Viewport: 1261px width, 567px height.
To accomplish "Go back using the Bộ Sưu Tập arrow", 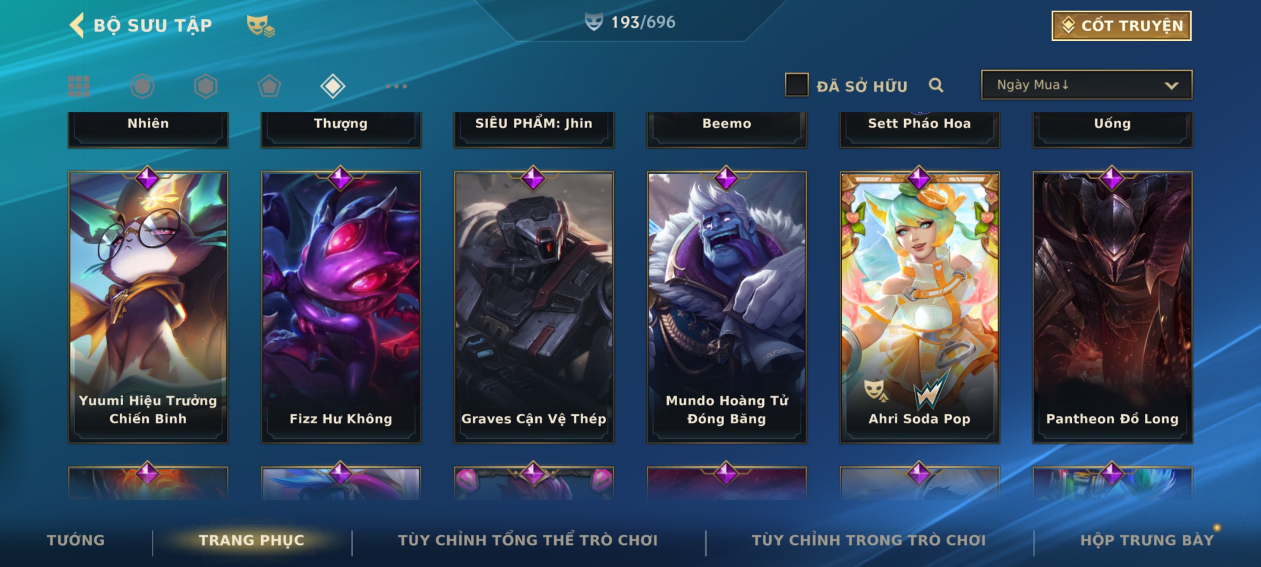I will (77, 25).
